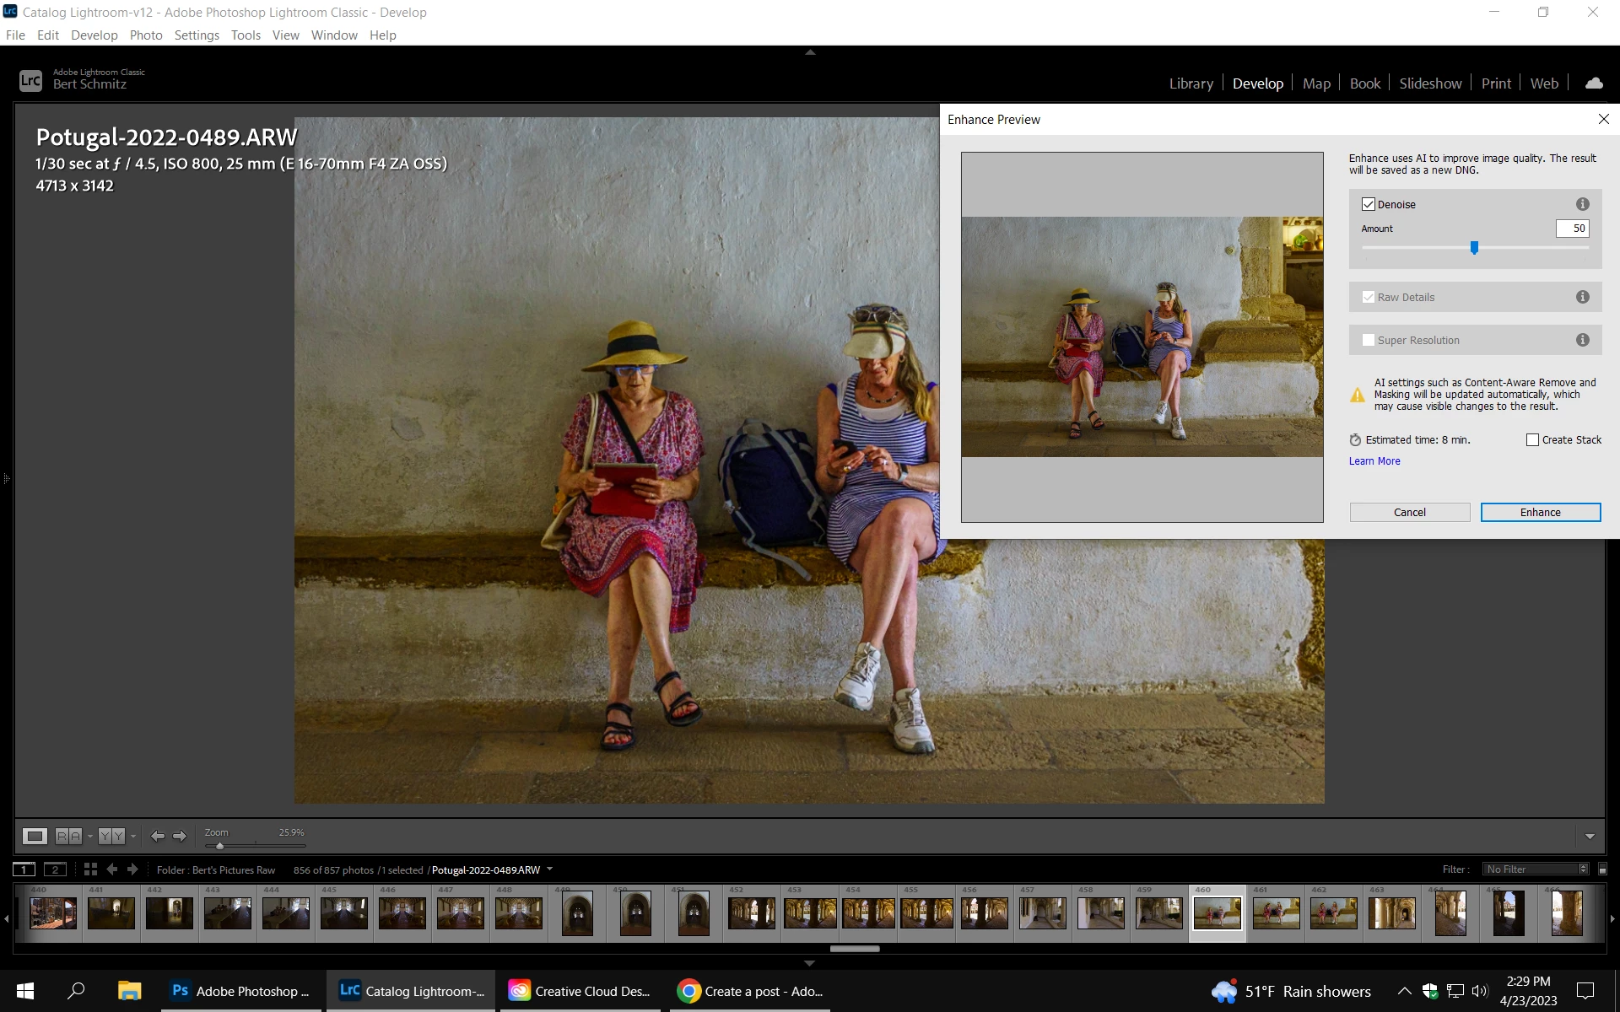
Task: Open the cloud sync status icon
Action: coord(1593,83)
